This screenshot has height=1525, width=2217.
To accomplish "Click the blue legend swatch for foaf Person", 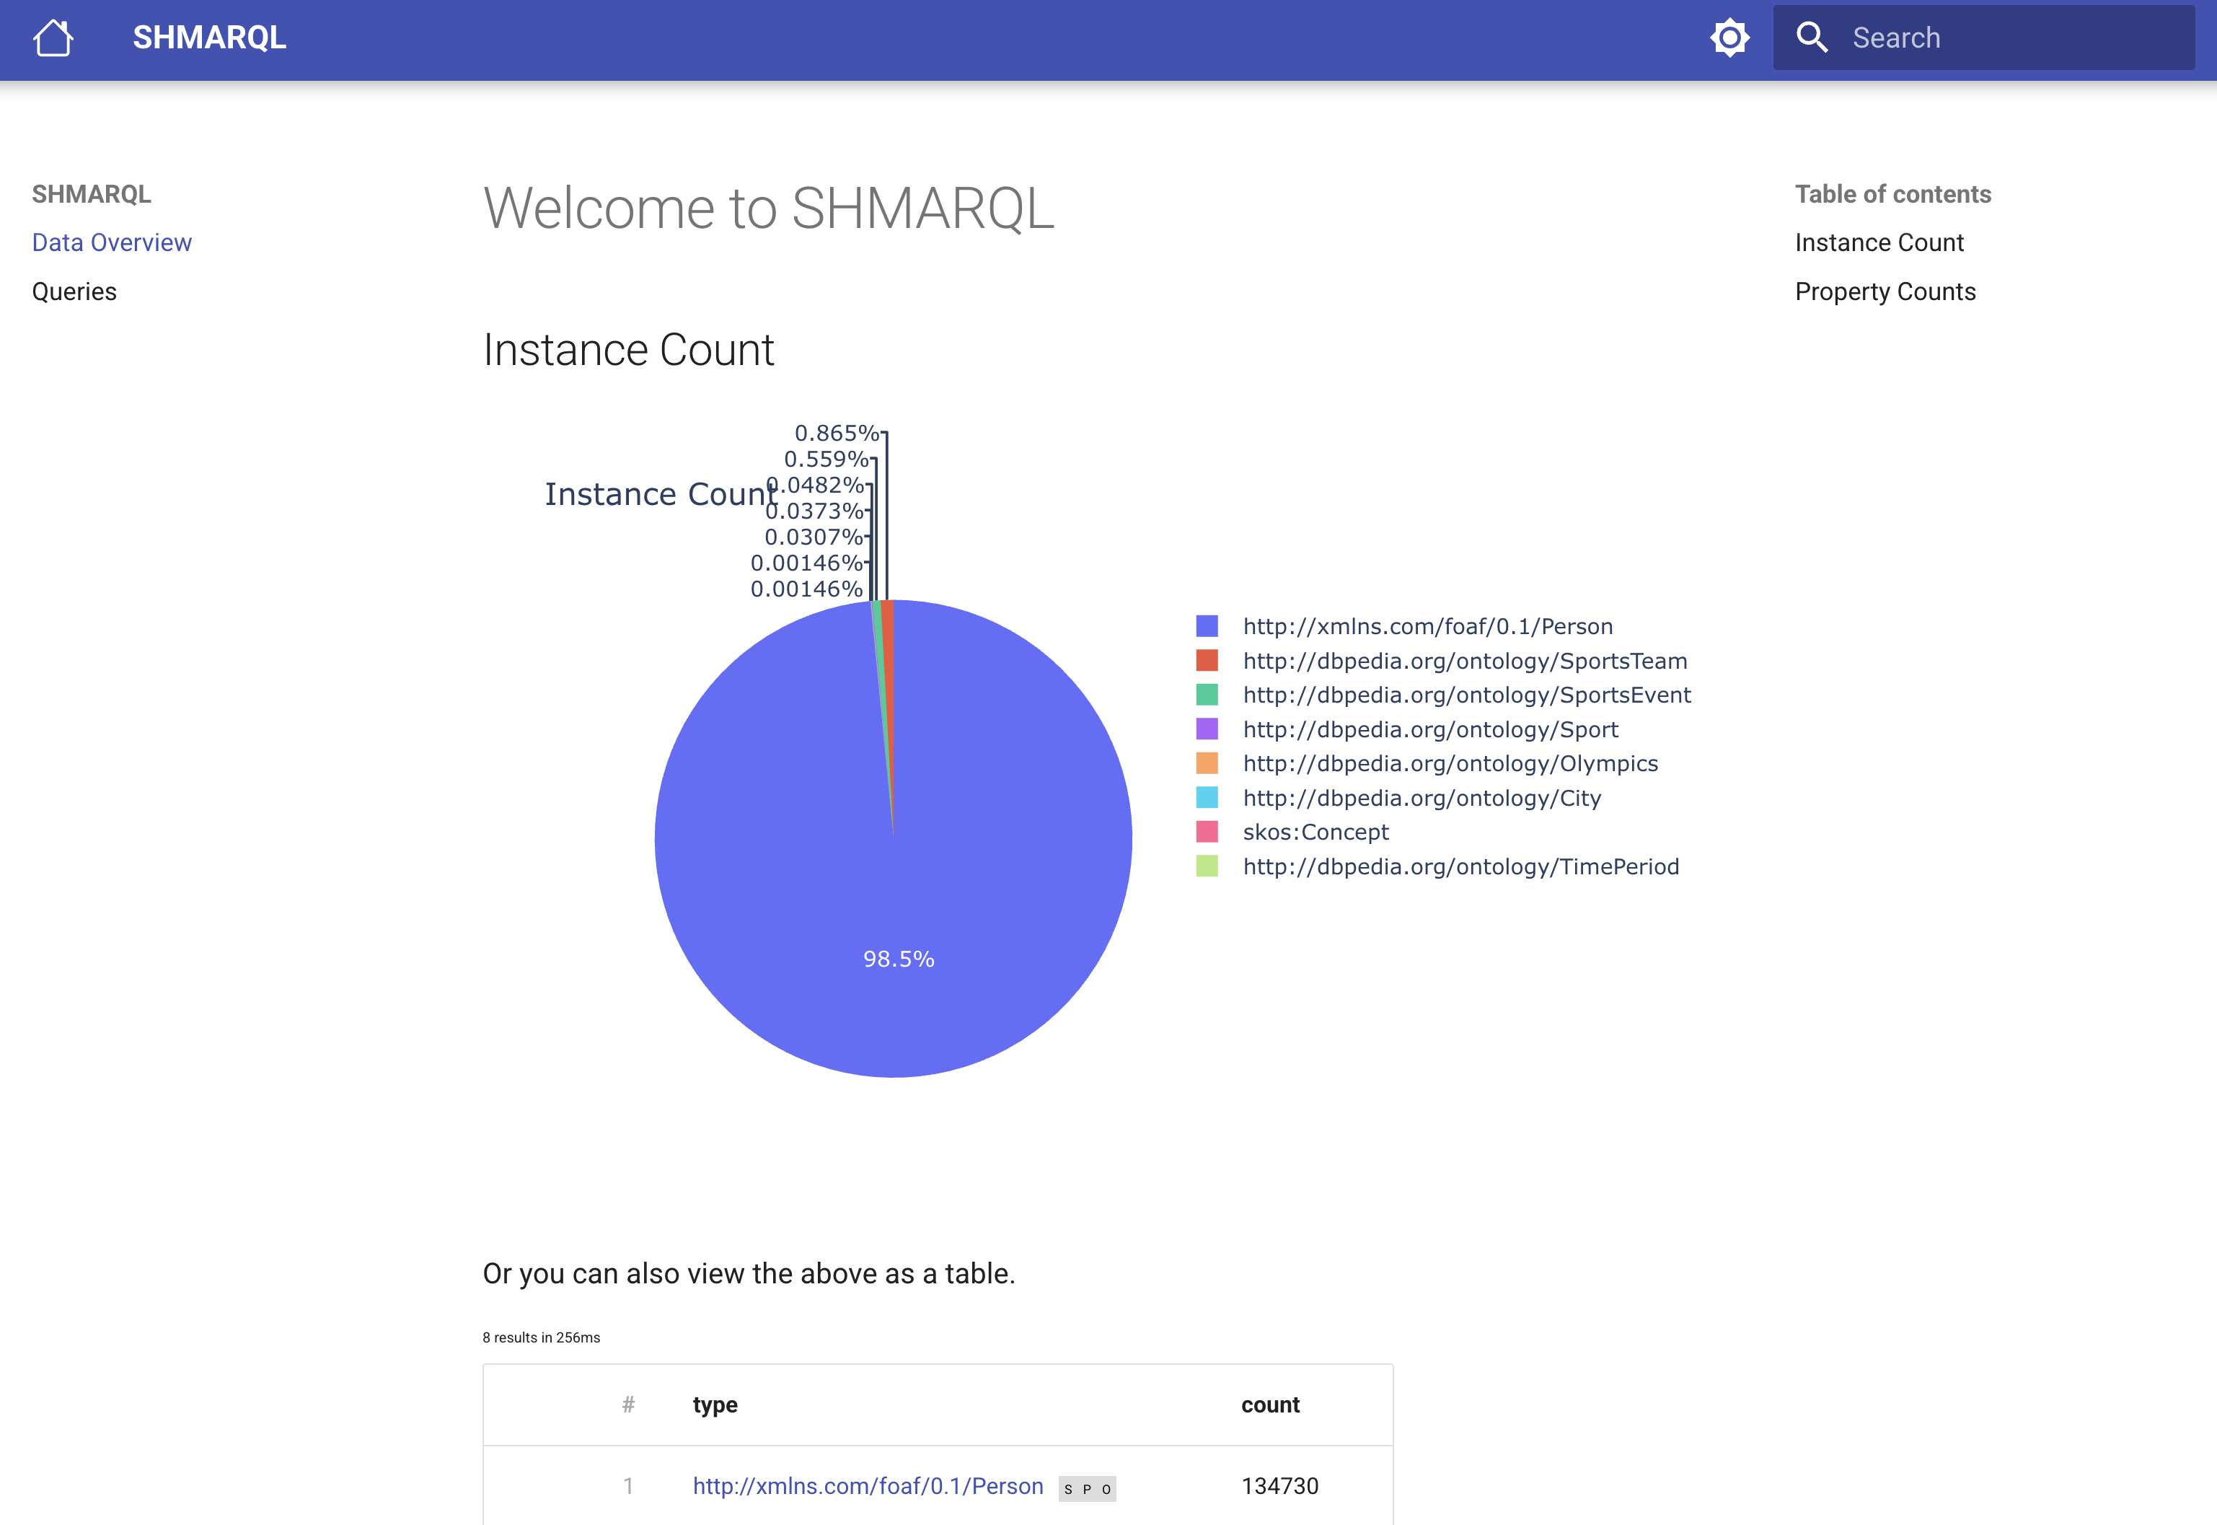I will click(x=1208, y=626).
